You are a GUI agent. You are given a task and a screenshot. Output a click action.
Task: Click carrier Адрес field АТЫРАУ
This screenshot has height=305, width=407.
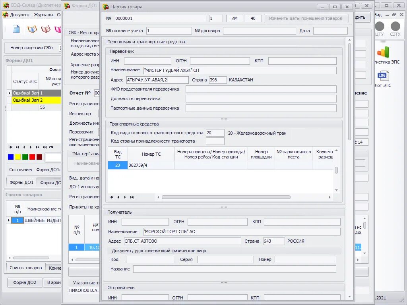click(157, 80)
